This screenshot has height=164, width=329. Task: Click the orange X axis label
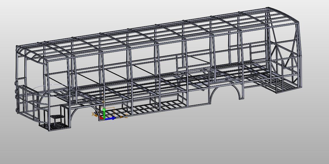[x=93, y=114]
